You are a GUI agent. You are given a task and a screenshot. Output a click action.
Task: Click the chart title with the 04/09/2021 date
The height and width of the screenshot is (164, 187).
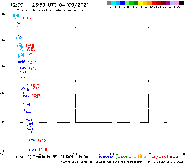click(x=50, y=5)
